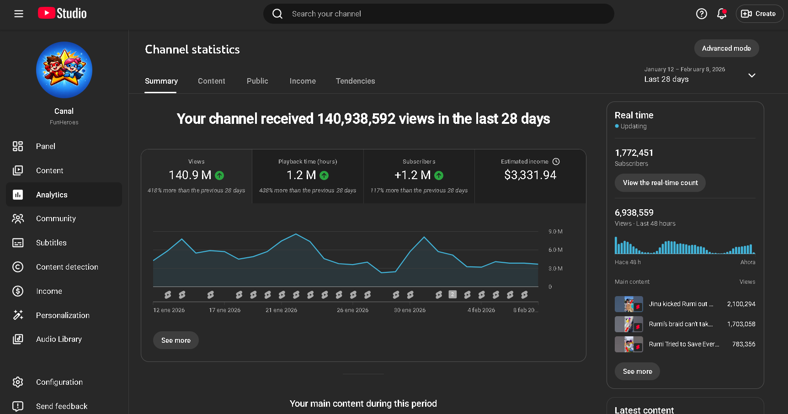Switch to the Income tab
This screenshot has height=414, width=788.
(303, 81)
